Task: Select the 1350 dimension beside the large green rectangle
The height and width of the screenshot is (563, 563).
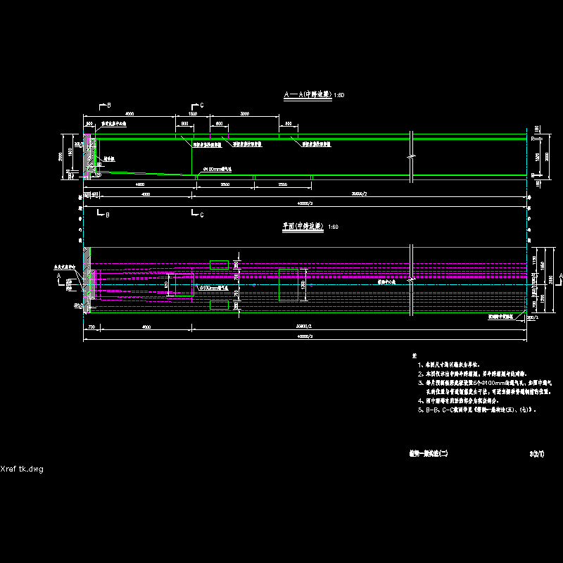Action: point(303,285)
